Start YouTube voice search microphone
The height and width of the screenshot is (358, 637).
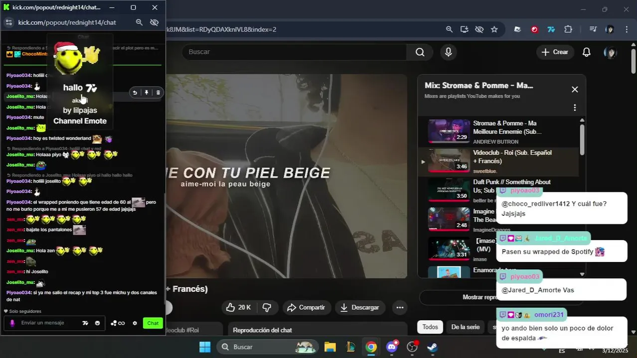tap(449, 52)
